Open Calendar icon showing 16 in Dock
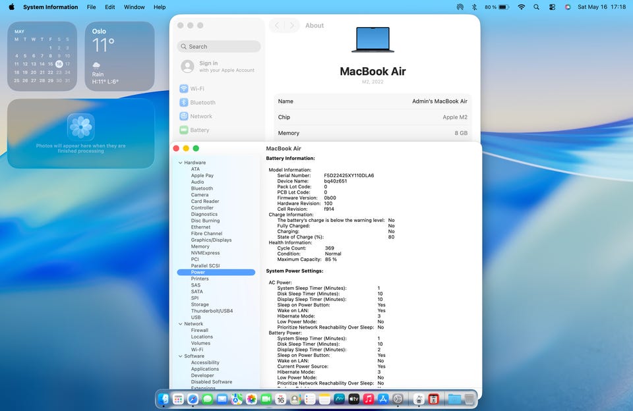The width and height of the screenshot is (633, 411). (x=281, y=399)
